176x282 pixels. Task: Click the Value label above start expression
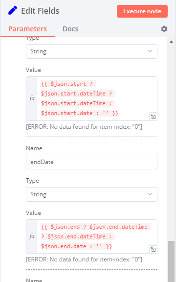[x=33, y=70]
